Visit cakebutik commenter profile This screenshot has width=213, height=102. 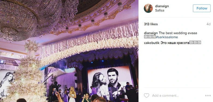pyautogui.click(x=152, y=43)
